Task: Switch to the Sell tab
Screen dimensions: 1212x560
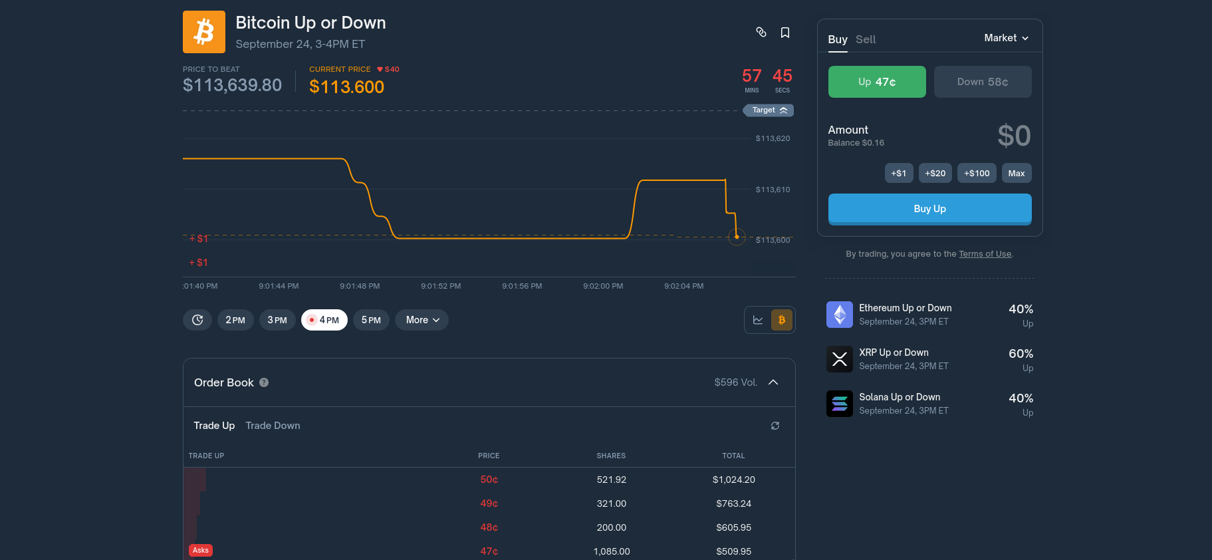Action: [x=866, y=39]
